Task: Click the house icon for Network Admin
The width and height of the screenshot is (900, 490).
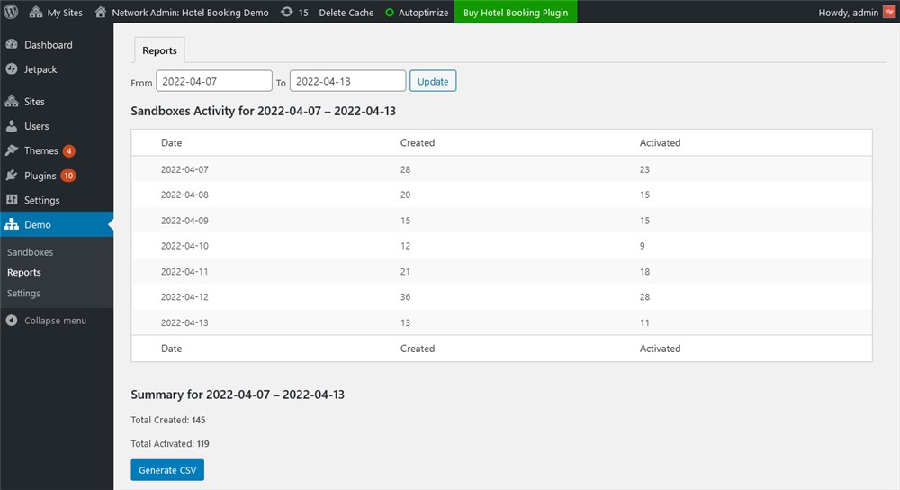Action: coord(101,12)
